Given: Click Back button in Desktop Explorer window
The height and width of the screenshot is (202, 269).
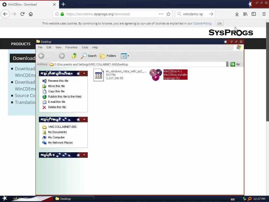Looking at the screenshot, I should pos(41,56).
